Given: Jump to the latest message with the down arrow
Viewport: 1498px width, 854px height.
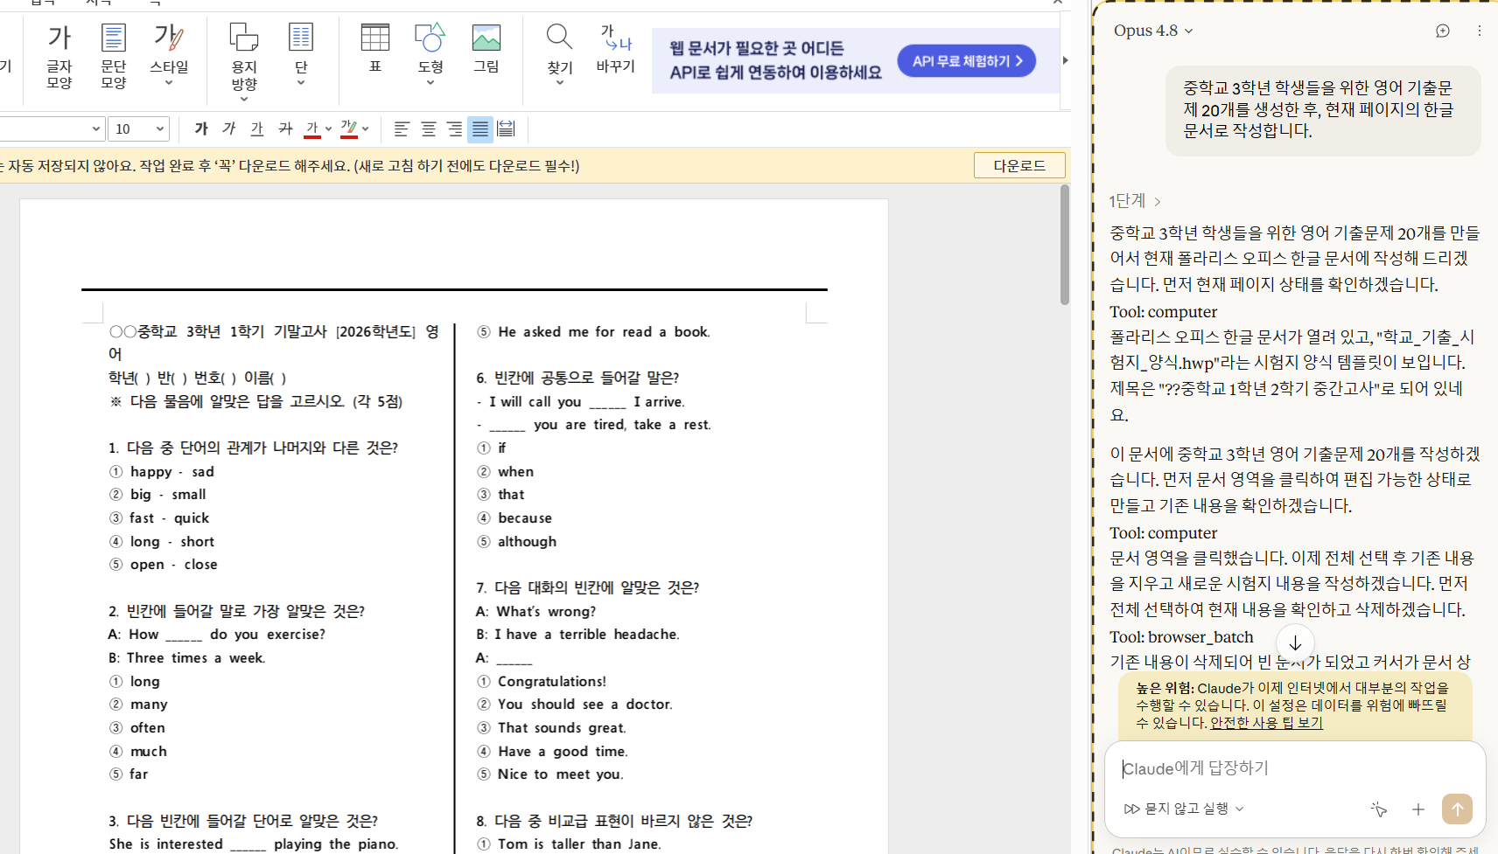Looking at the screenshot, I should tap(1295, 643).
